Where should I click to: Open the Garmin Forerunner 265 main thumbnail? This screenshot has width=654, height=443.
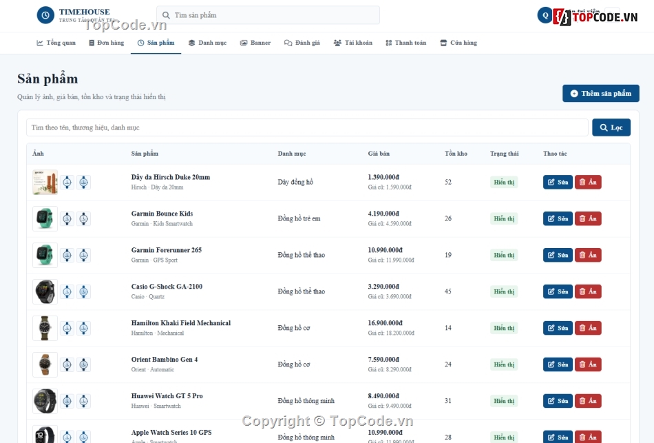pos(45,255)
